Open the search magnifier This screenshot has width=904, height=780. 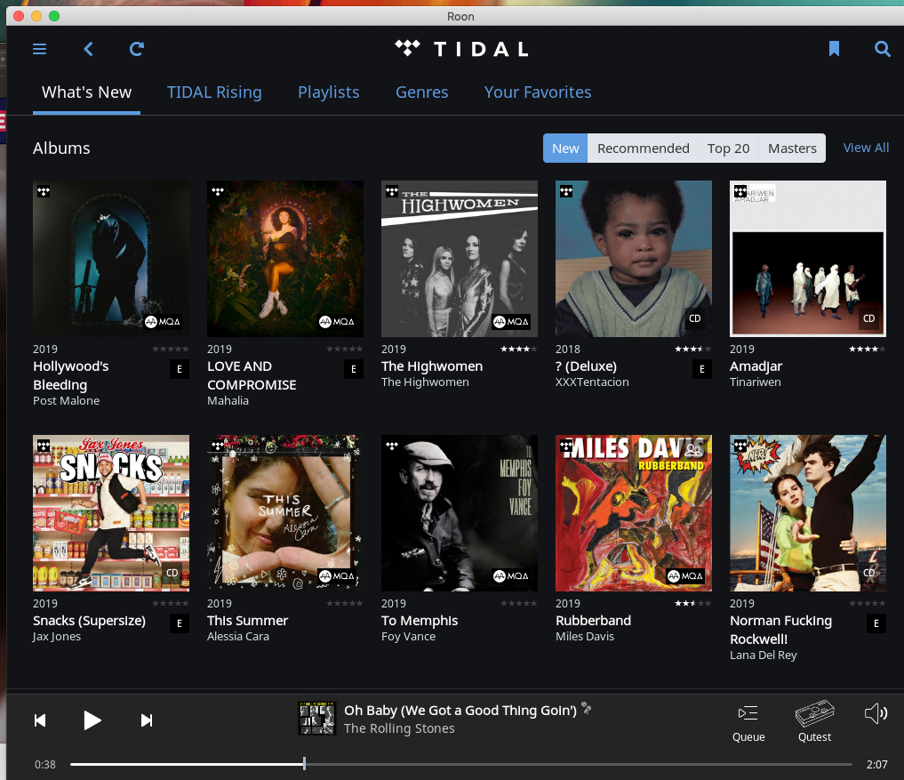pos(882,49)
